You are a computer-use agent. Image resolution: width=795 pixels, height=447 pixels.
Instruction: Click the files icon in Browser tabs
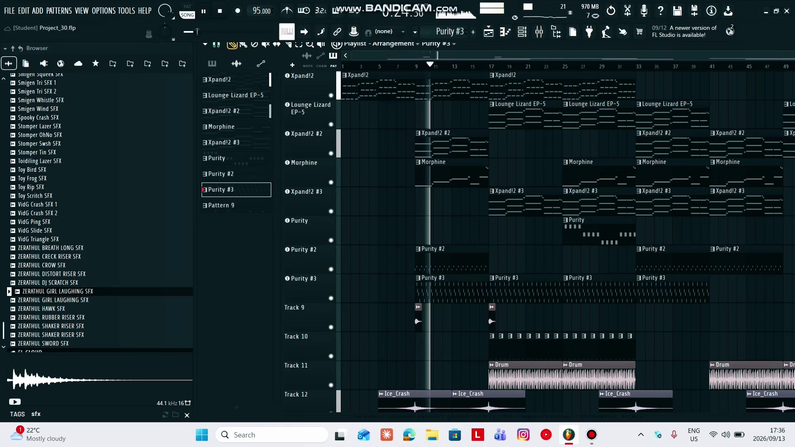[26, 63]
